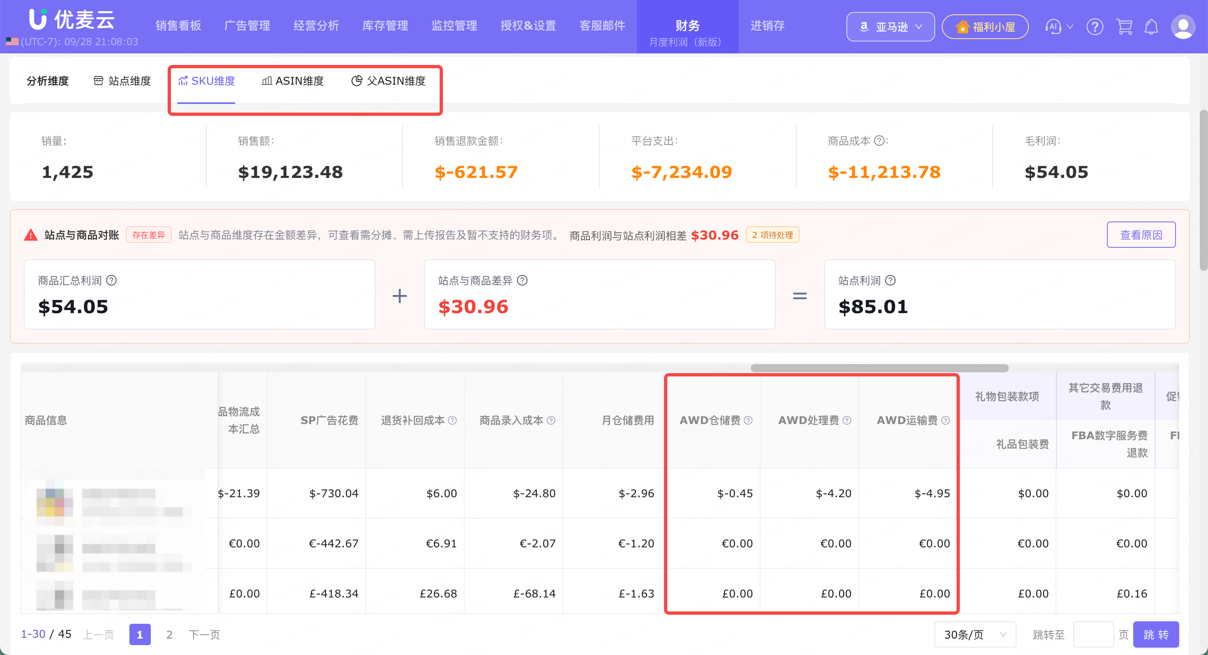Switch to the ASIN维度 tab

293,81
